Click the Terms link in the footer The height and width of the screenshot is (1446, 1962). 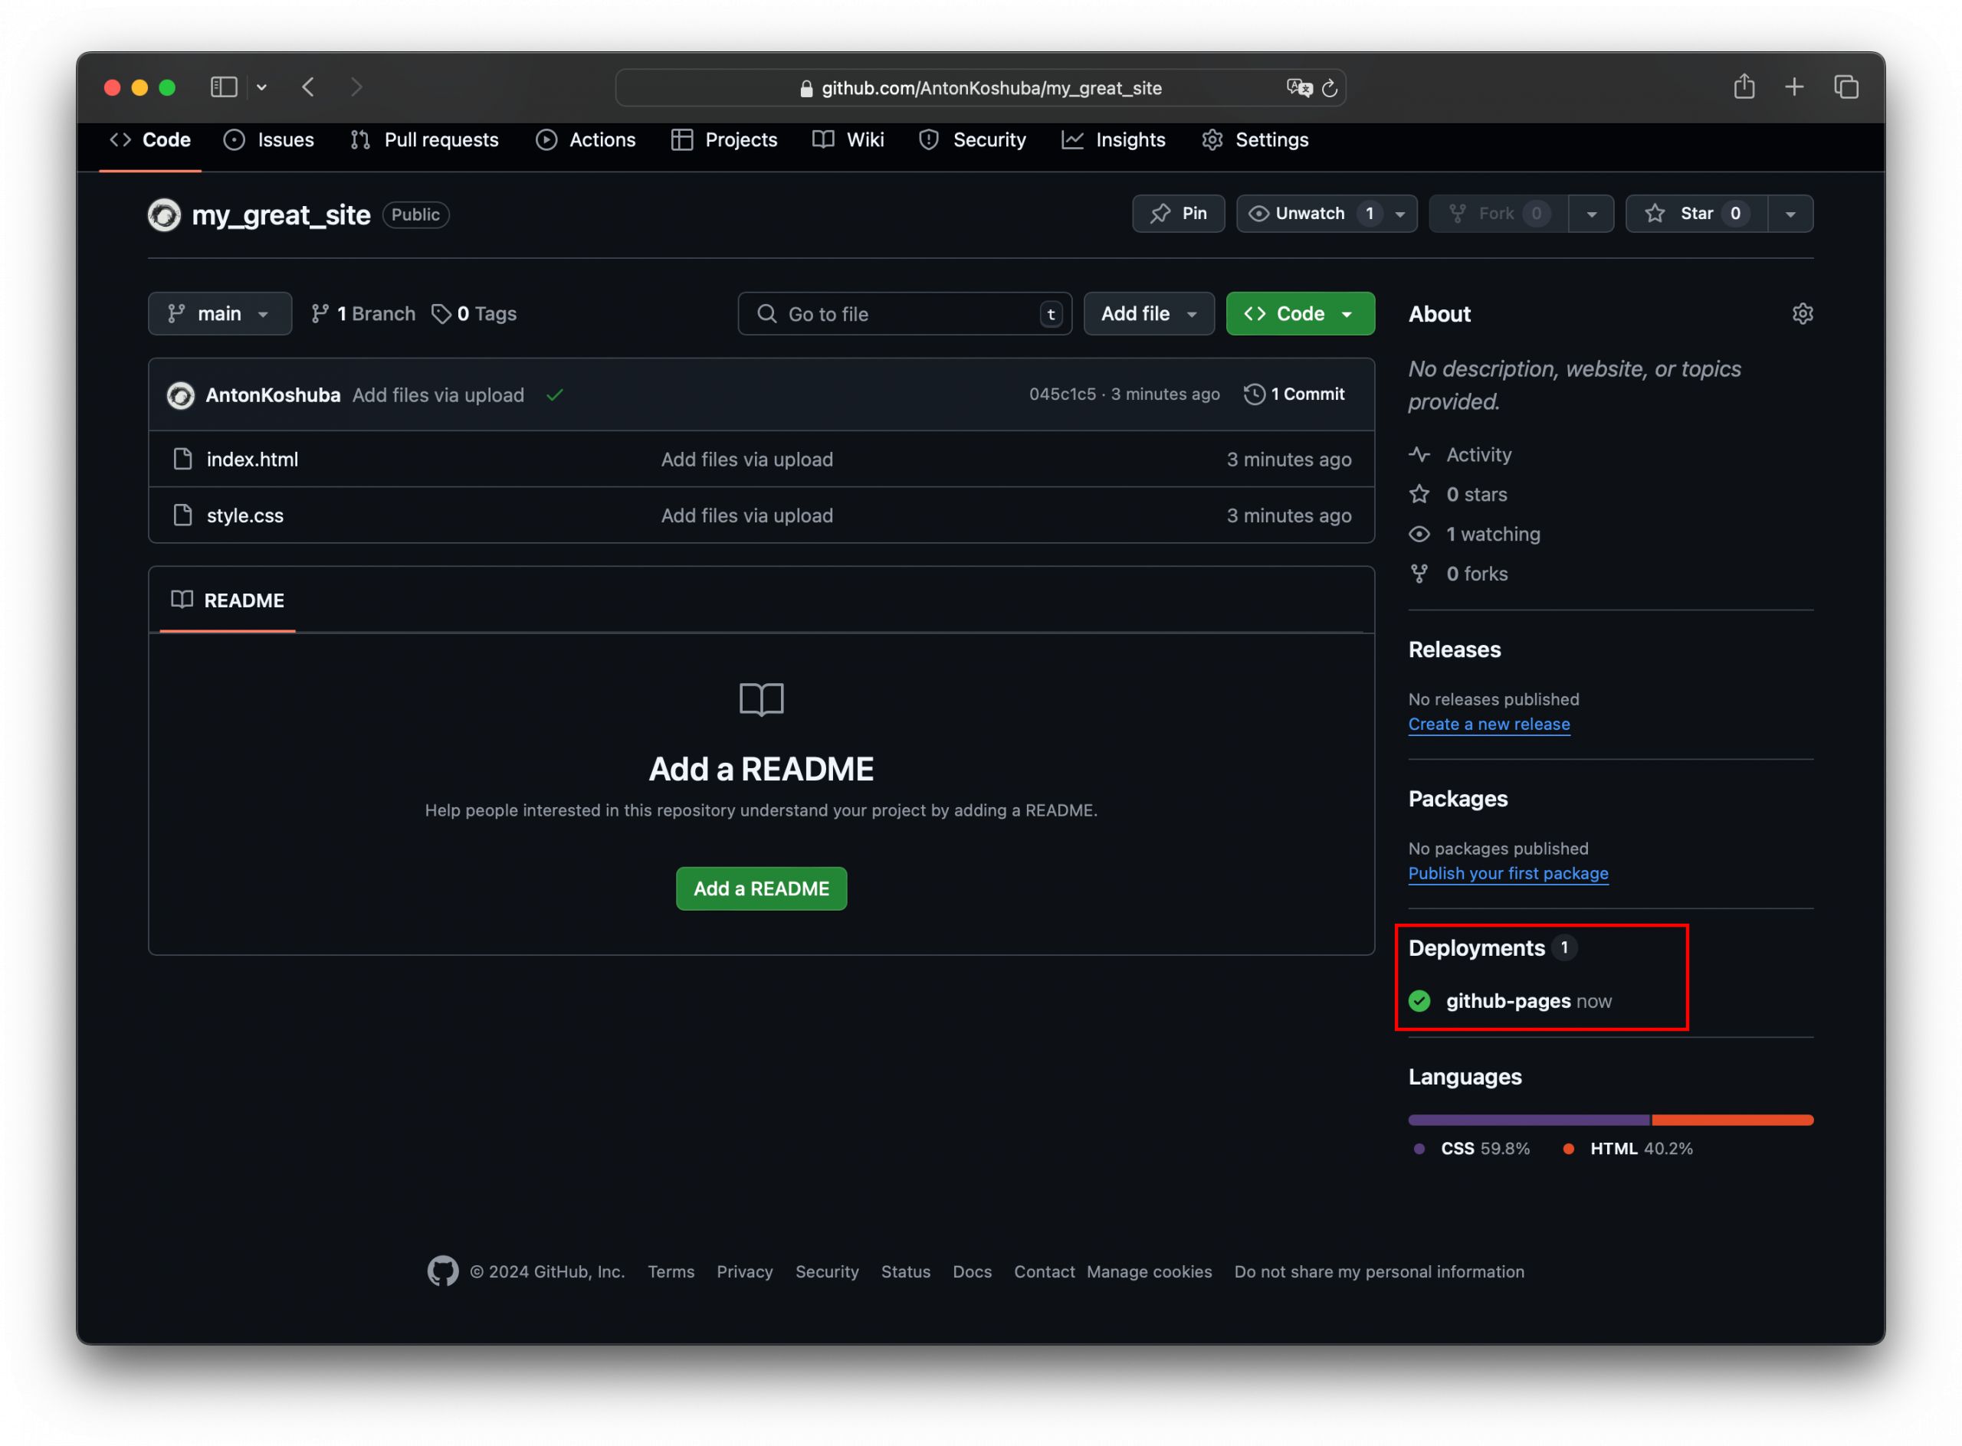click(671, 1273)
